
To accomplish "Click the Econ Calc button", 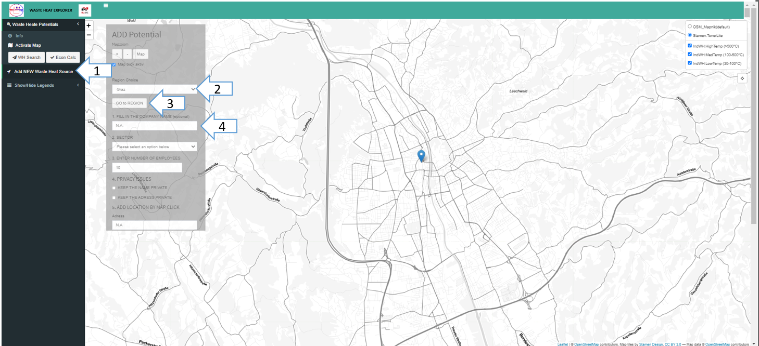I will pos(63,58).
